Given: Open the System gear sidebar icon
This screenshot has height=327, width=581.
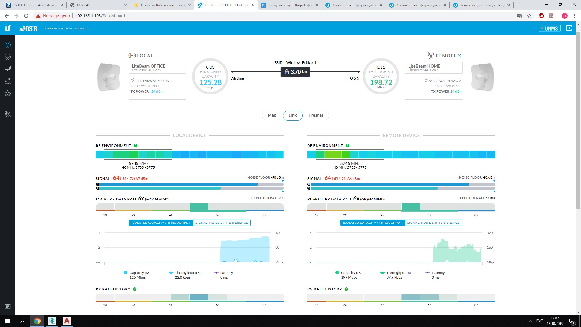Looking at the screenshot, I should point(8,93).
